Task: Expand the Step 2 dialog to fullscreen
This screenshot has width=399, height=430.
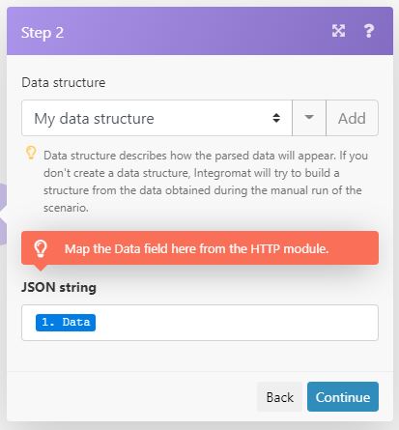Action: (x=338, y=31)
